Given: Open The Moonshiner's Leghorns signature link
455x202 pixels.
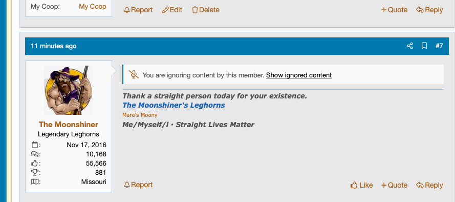Looking at the screenshot, I should (174, 105).
